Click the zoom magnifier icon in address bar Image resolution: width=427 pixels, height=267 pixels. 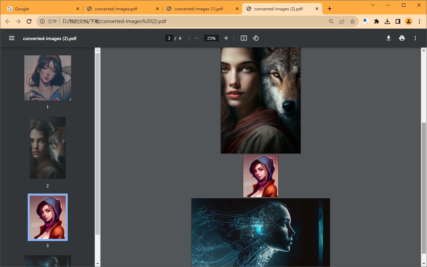point(331,21)
